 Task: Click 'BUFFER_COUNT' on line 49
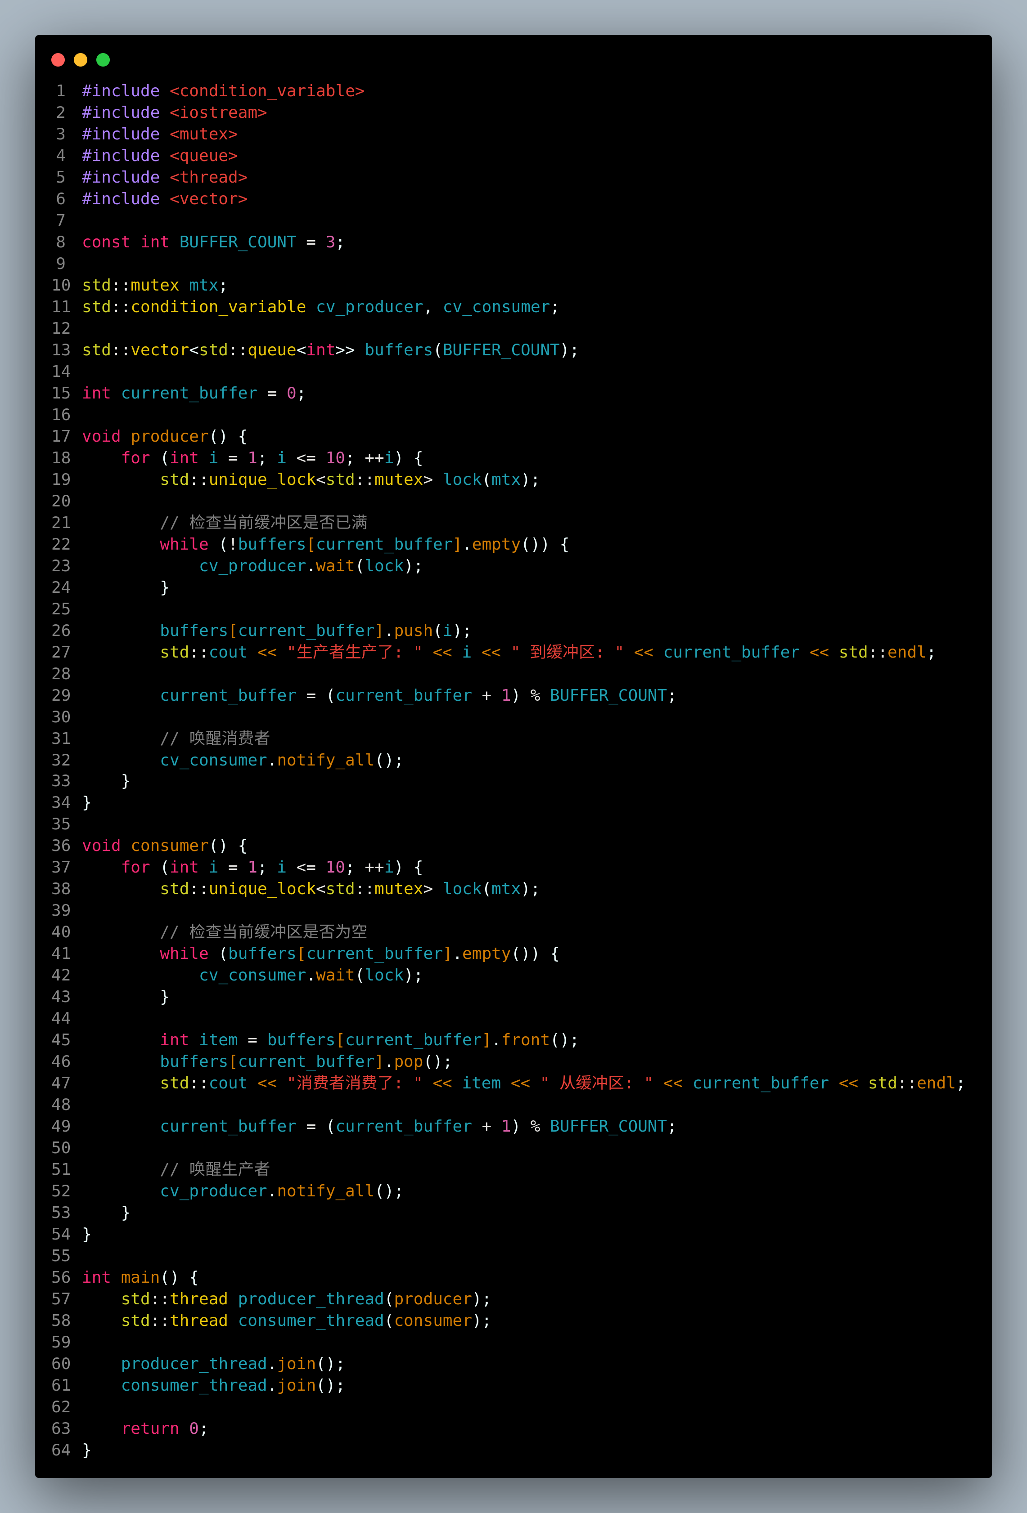pyautogui.click(x=608, y=1126)
